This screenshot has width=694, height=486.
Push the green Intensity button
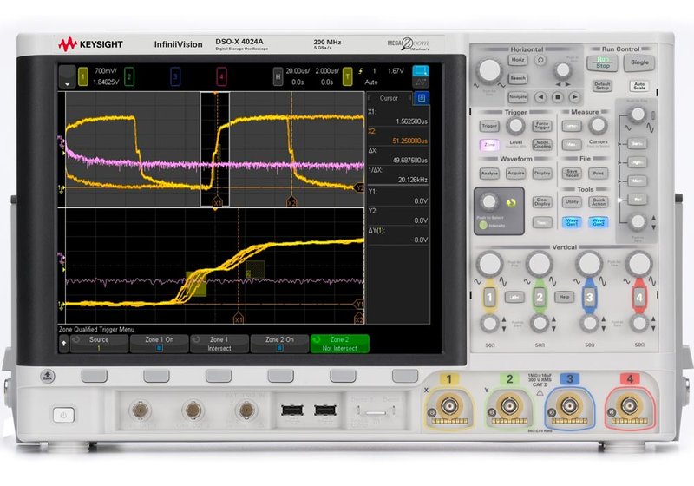(x=483, y=226)
